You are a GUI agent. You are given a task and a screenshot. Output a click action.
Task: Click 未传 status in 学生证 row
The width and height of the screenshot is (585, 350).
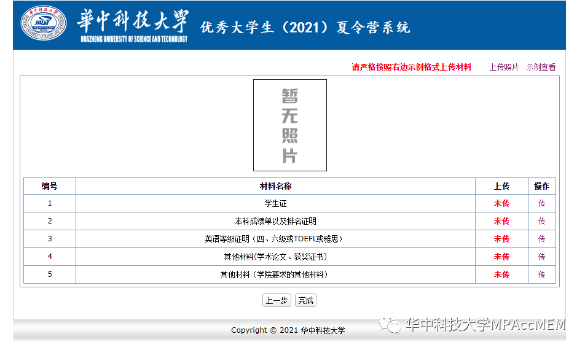click(x=501, y=203)
